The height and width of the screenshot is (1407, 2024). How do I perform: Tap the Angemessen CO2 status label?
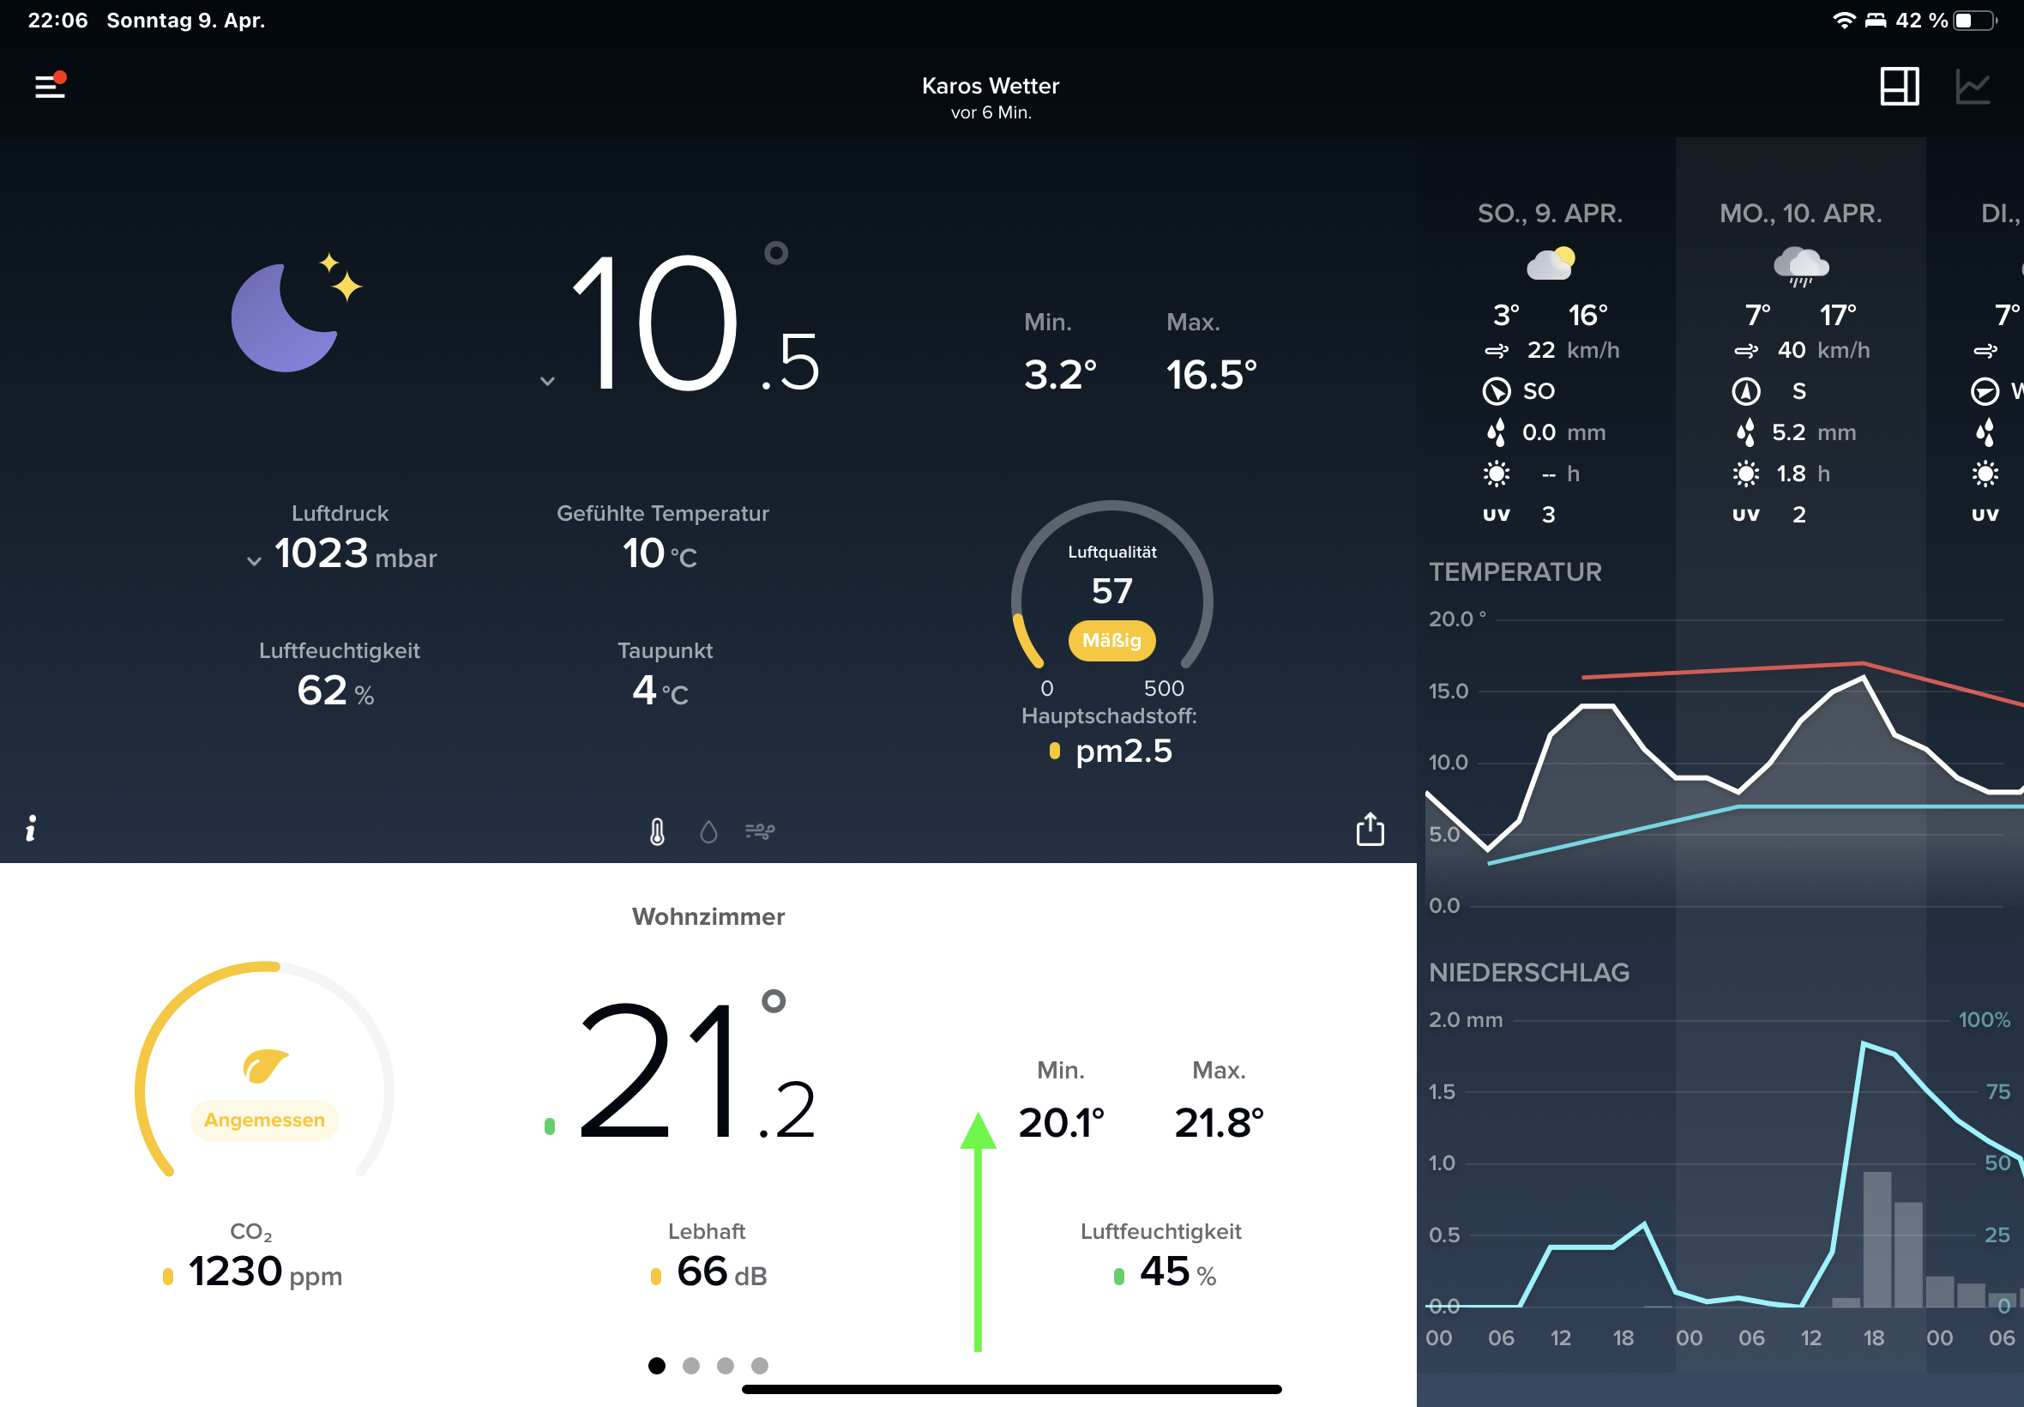coord(264,1120)
